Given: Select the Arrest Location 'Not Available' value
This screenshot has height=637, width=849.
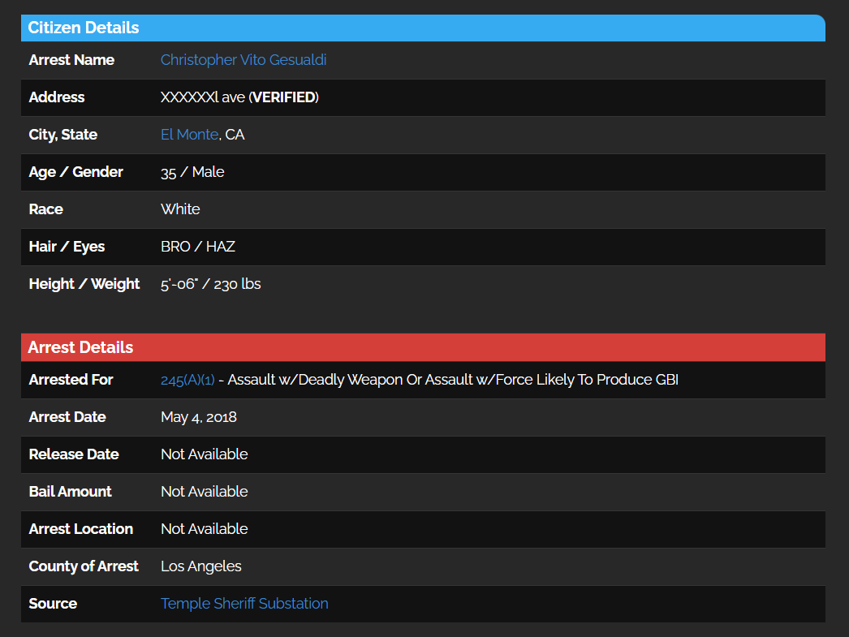Looking at the screenshot, I should tap(204, 529).
